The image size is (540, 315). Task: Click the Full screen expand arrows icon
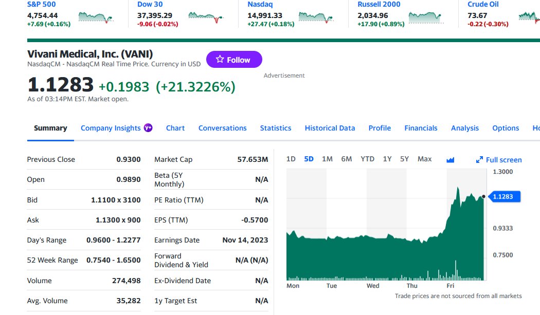click(x=479, y=160)
